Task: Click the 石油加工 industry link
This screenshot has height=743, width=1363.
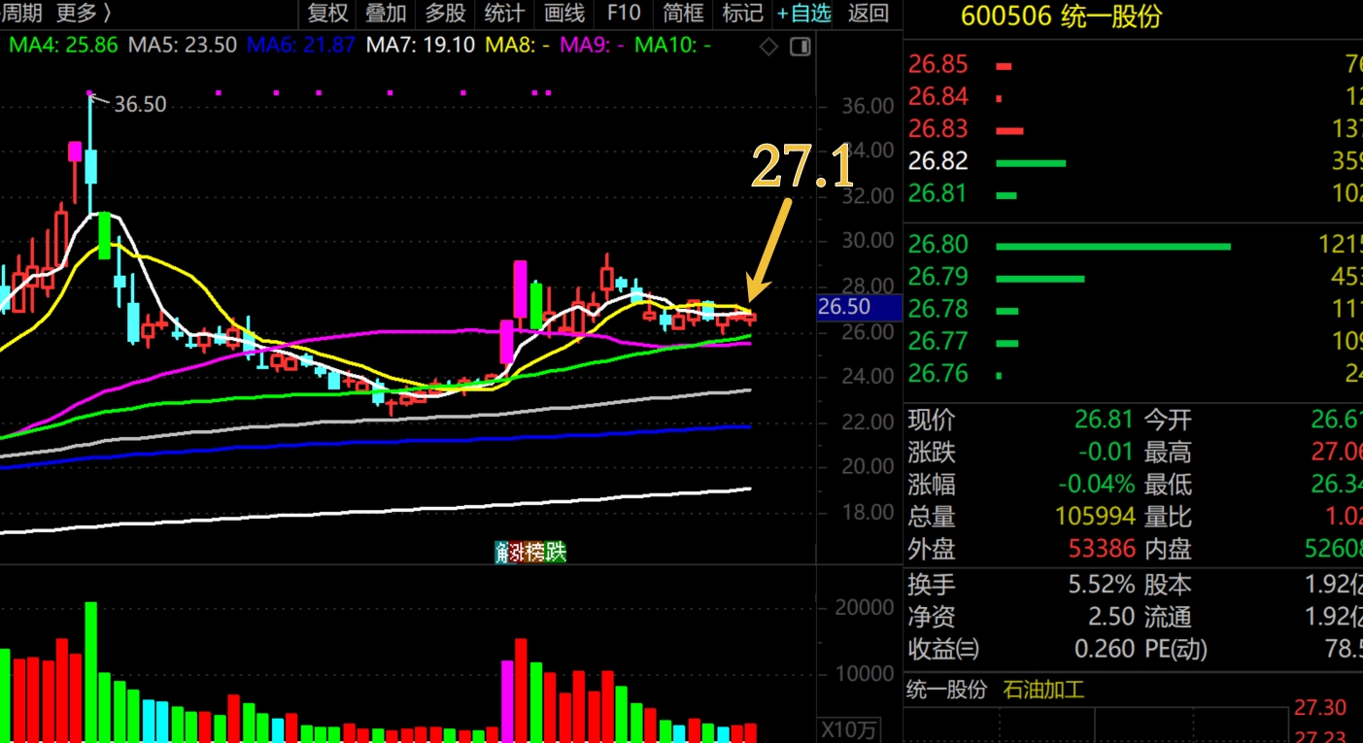Action: click(1042, 691)
